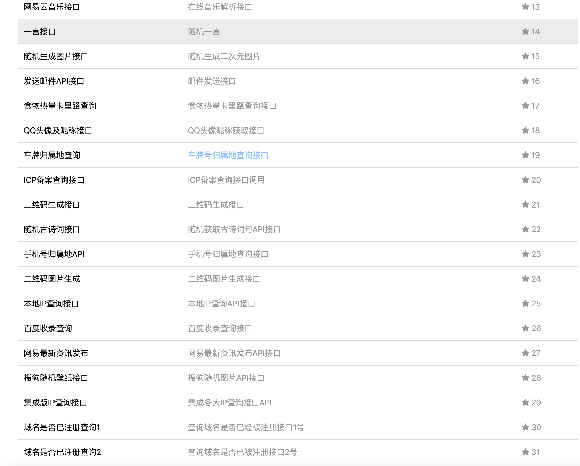The image size is (580, 466).
Task: Star the 二维码图片生成 entry
Action: [x=525, y=279]
